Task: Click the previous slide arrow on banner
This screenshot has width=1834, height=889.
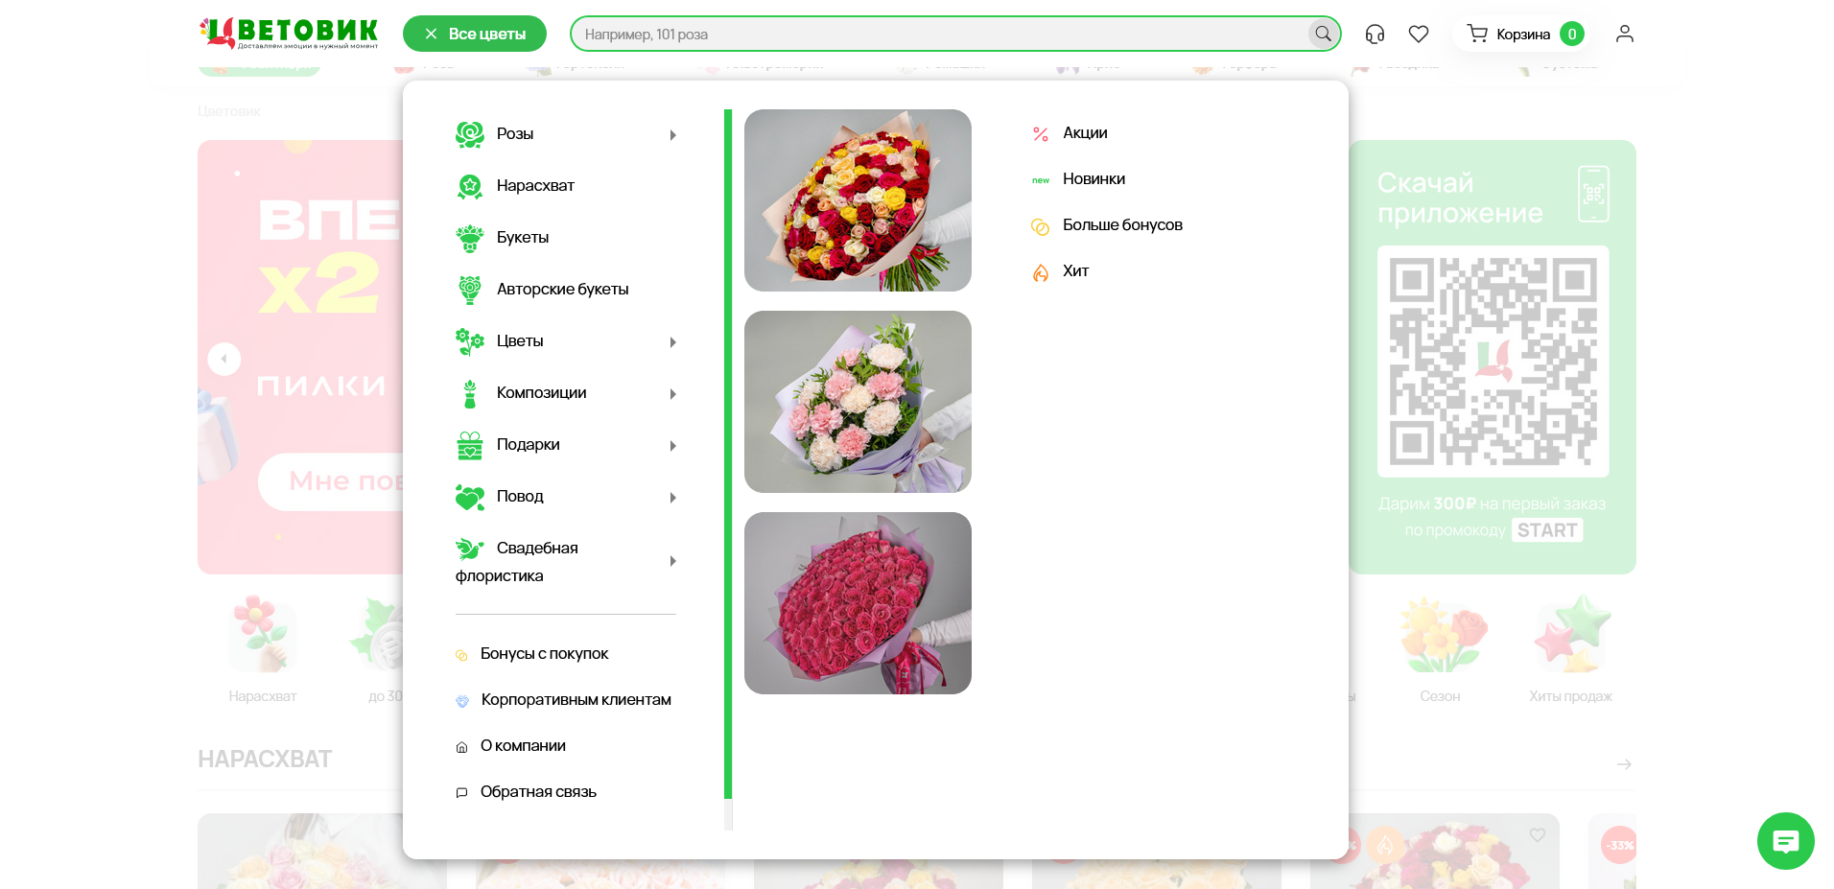Action: click(224, 359)
